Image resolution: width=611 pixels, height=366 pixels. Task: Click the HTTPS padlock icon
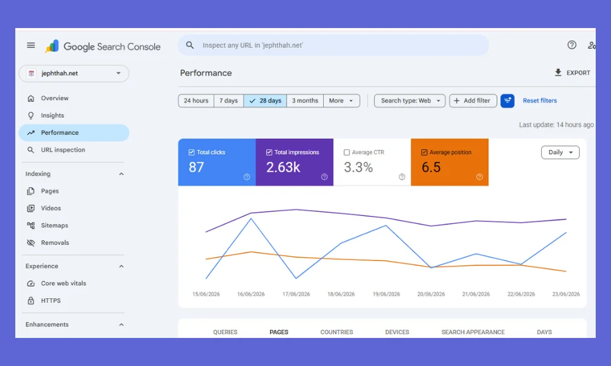[31, 300]
